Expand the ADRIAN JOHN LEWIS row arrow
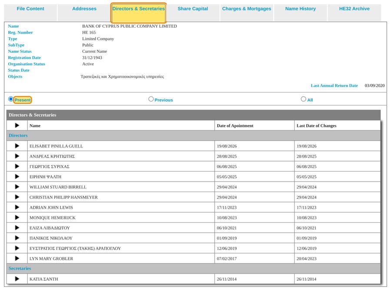 point(17,207)
